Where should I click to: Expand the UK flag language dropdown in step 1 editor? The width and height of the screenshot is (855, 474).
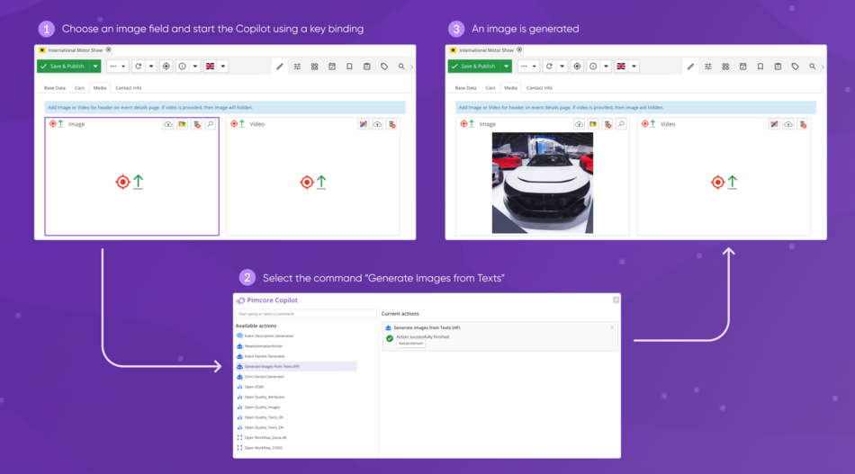(222, 67)
